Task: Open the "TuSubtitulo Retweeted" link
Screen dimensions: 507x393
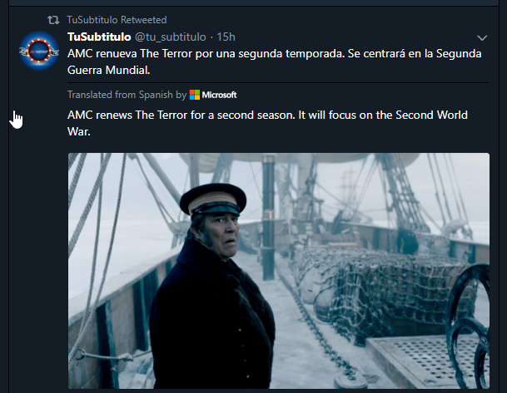Action: click(117, 20)
